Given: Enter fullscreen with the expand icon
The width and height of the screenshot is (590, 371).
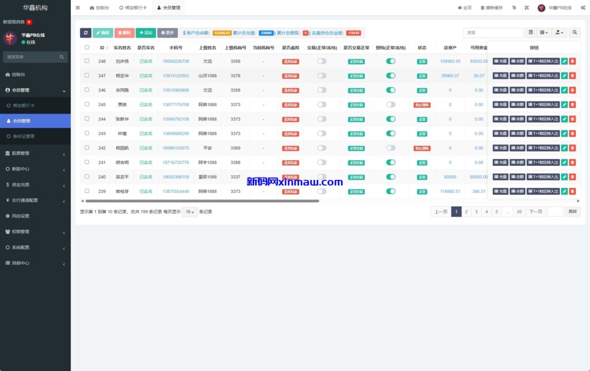Looking at the screenshot, I should (527, 8).
